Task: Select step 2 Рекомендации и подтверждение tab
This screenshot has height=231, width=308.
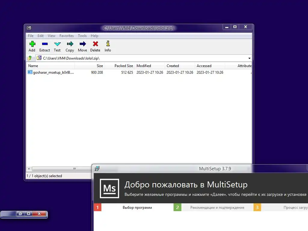Action: click(x=213, y=208)
